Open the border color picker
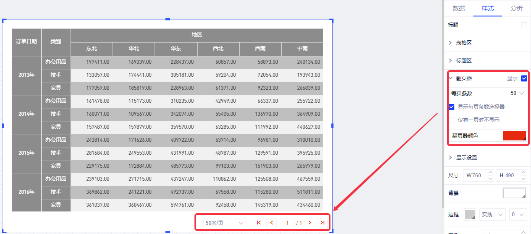Viewport: 531px width, 234px height. tap(470, 214)
